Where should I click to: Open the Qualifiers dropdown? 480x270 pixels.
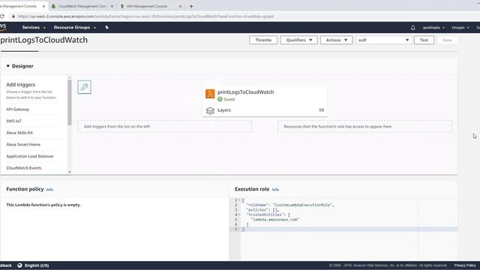[298, 40]
